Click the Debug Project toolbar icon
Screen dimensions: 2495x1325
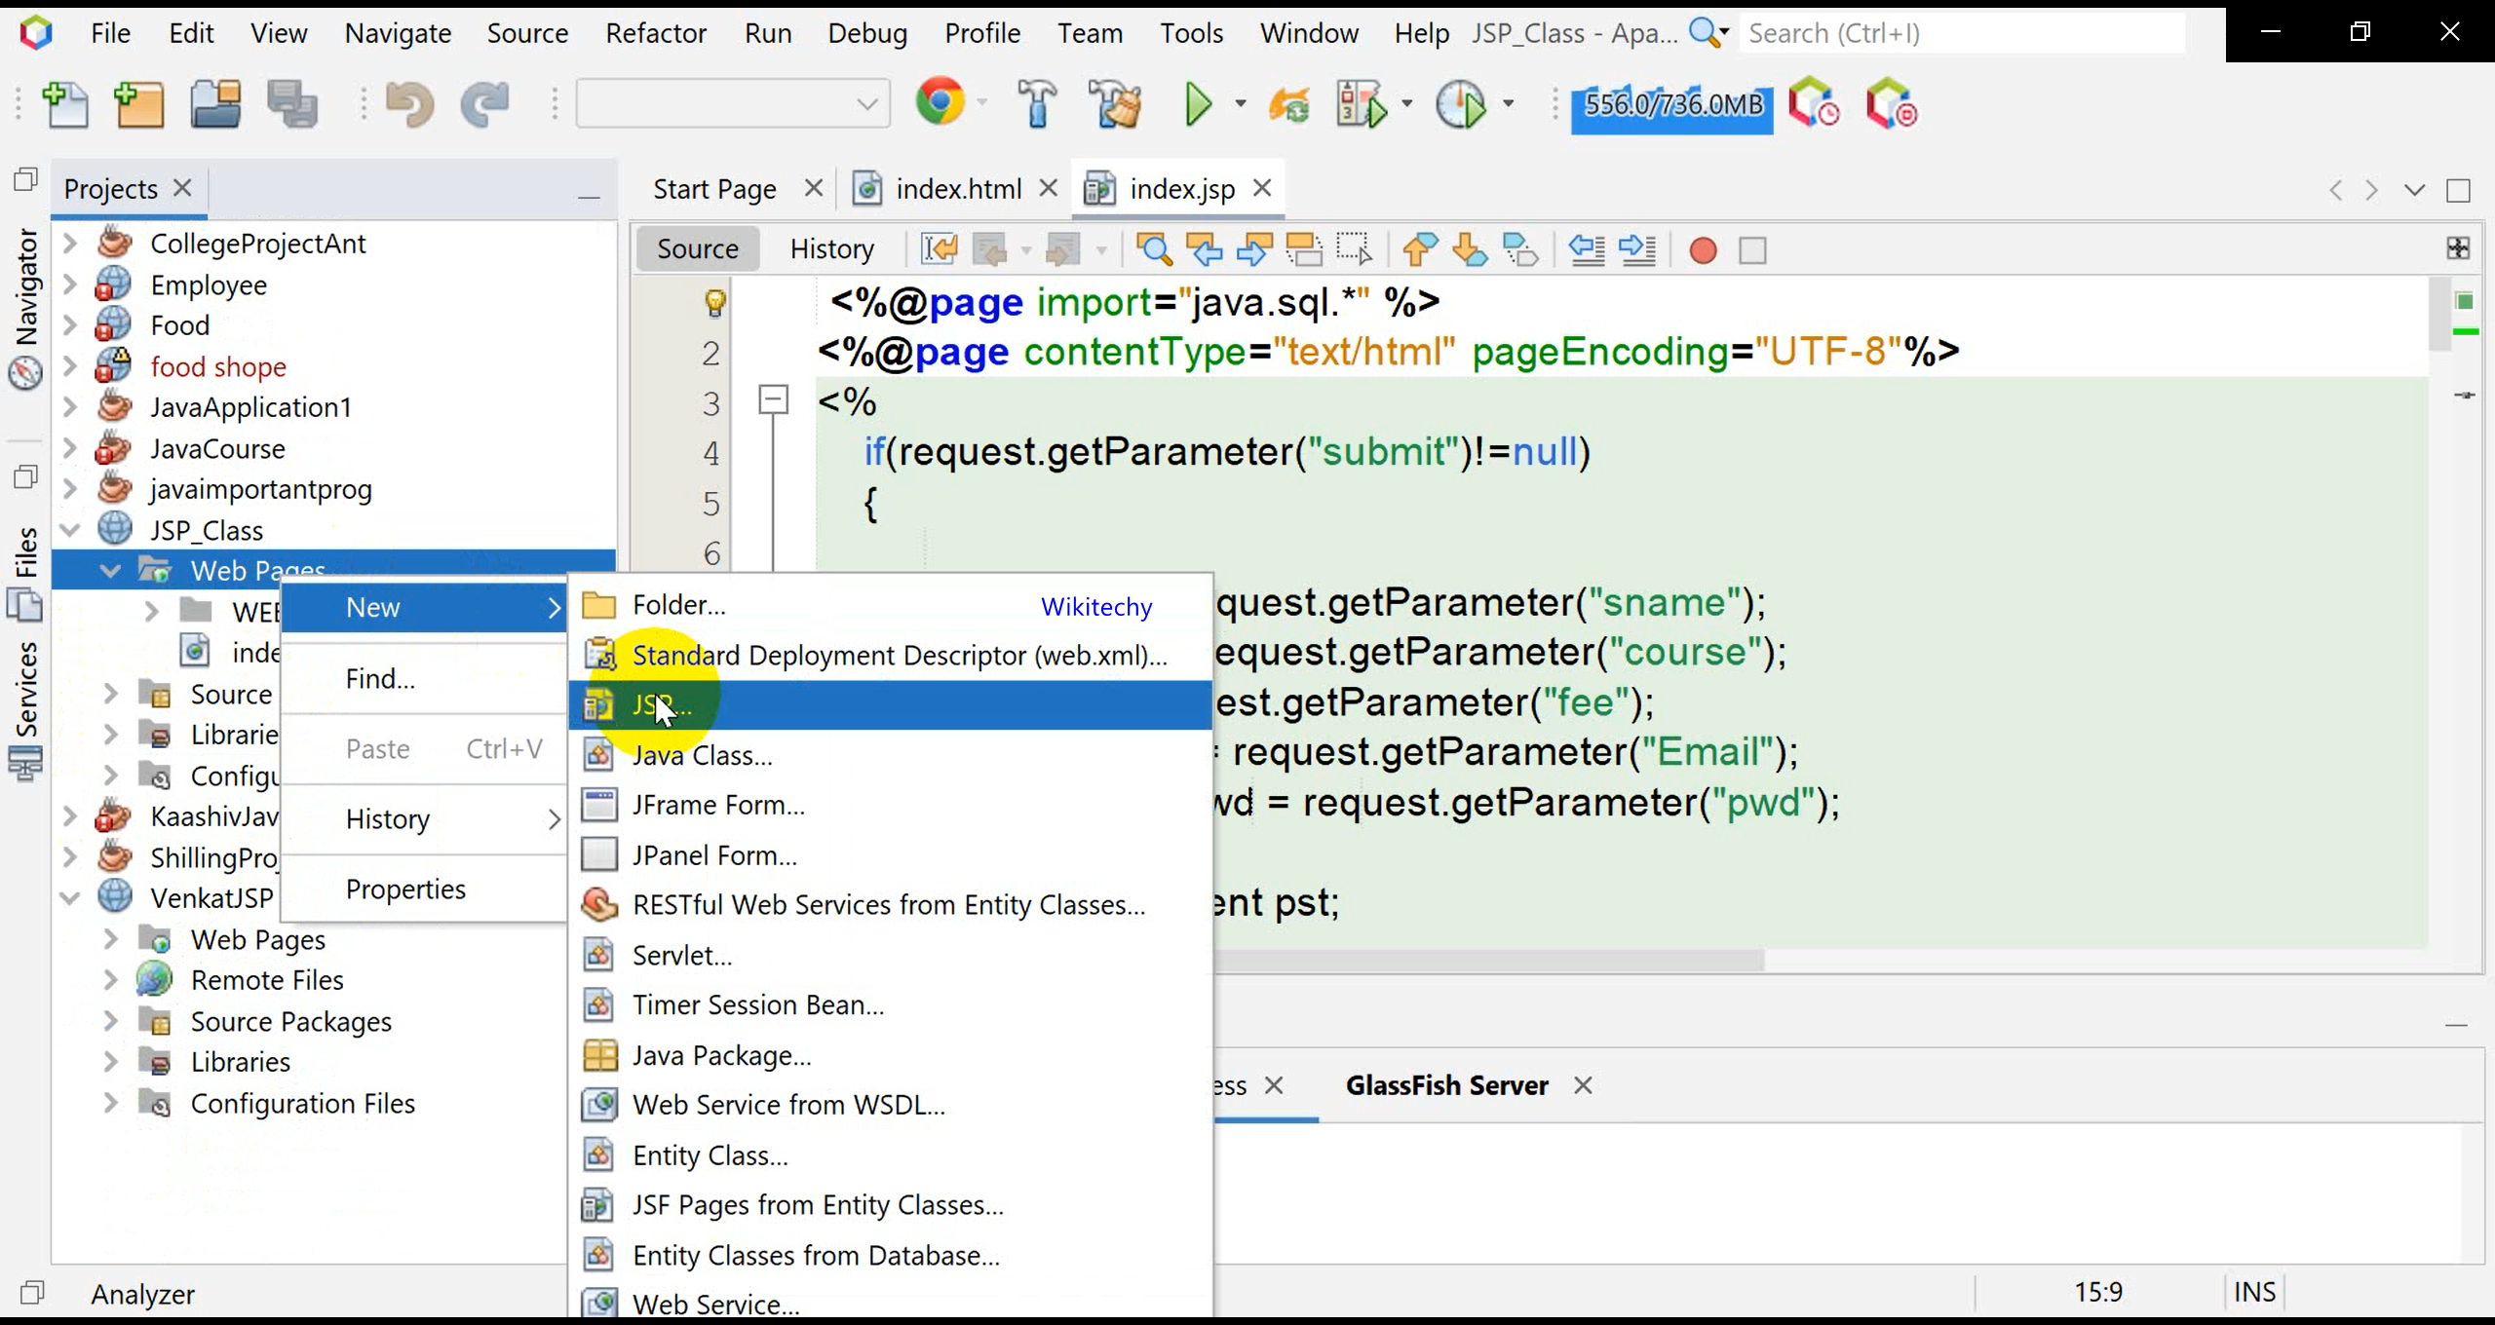[1363, 104]
